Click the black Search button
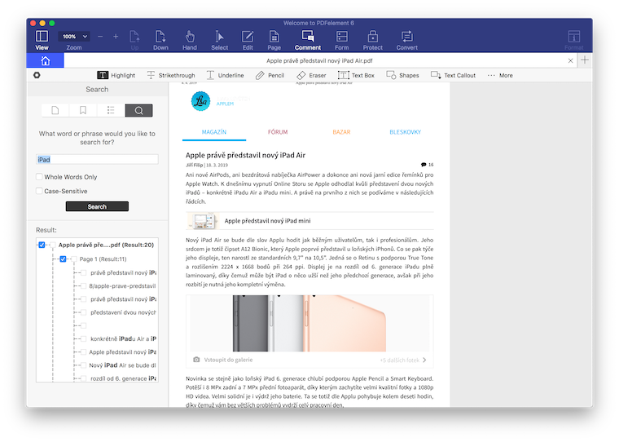The height and width of the screenshot is (442, 619). 97,206
